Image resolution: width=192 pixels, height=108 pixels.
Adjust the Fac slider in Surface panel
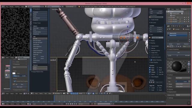pyautogui.click(x=182, y=81)
